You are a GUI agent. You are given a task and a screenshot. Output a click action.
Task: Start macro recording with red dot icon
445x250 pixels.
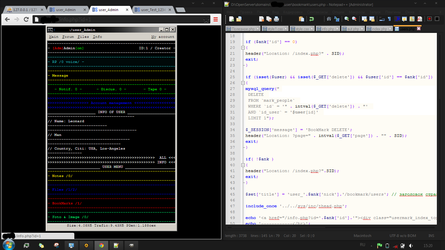(429, 19)
